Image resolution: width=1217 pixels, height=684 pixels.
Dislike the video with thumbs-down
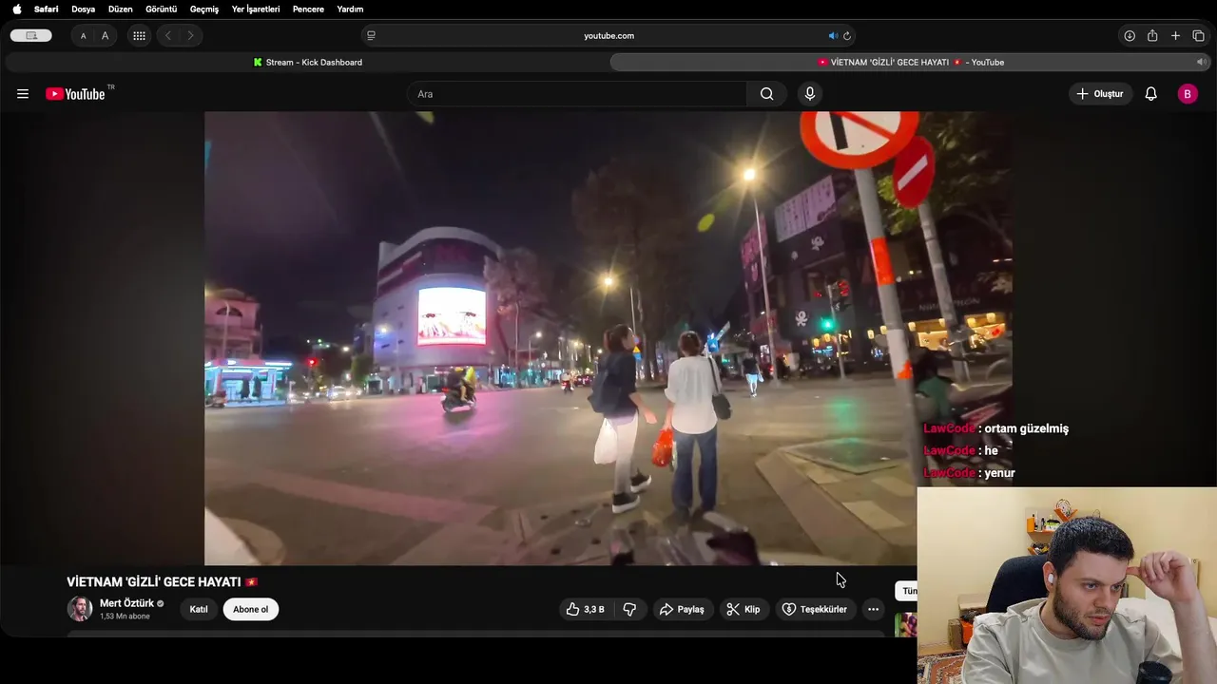click(628, 610)
